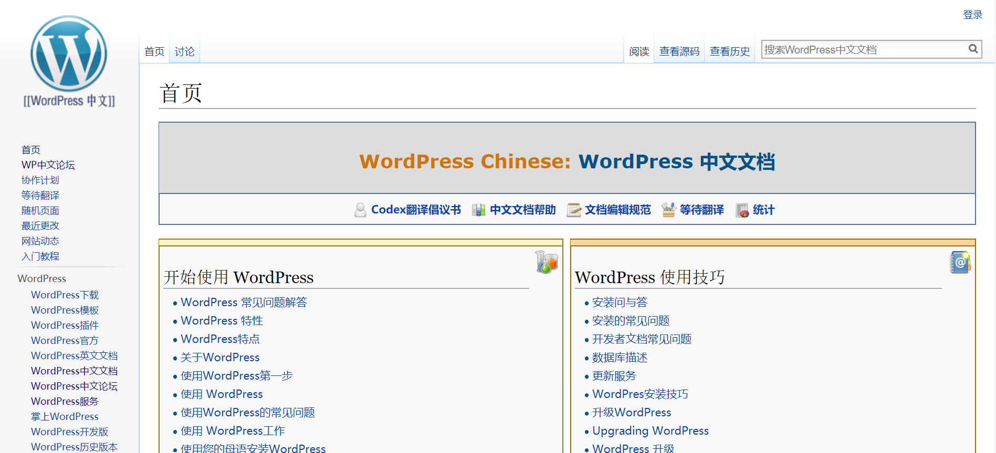Click the lab flask icon in 开始使用 section

(x=547, y=262)
